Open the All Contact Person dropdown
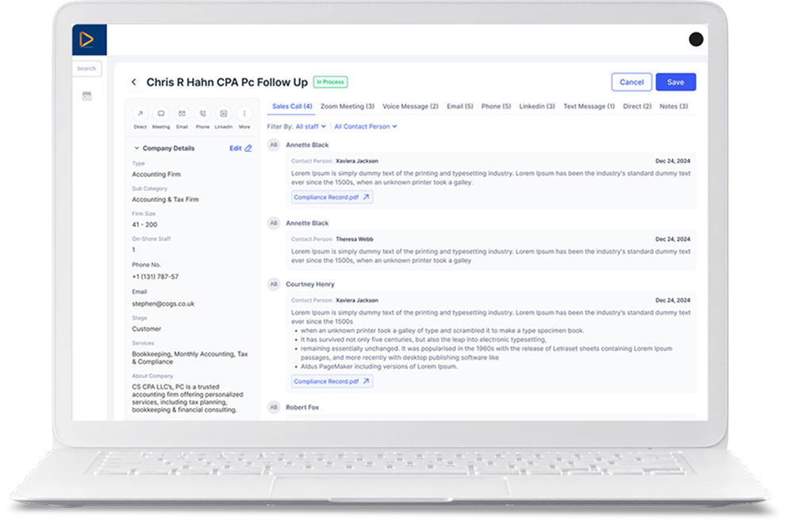787x523 pixels. 366,126
